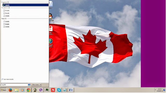Image resolution: width=166 pixels, height=93 pixels.
Task: Open Viber from the taskbar
Action: (x=41, y=90)
